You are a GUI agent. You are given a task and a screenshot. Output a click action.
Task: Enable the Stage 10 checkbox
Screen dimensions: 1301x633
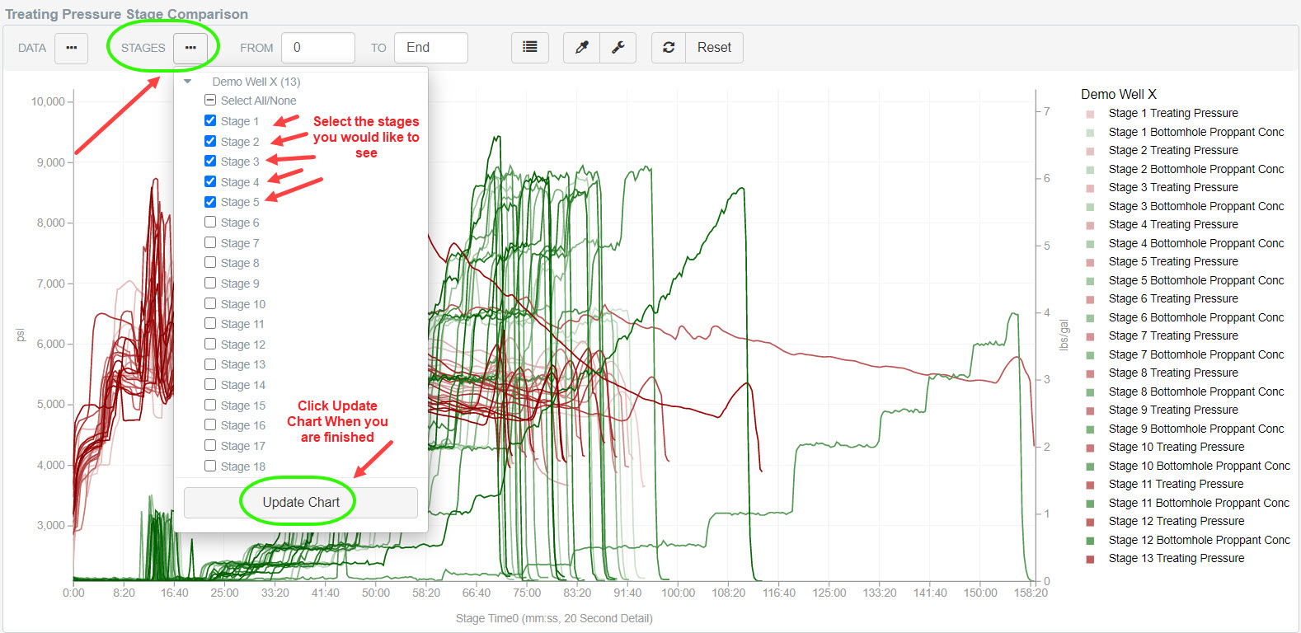[x=210, y=303]
